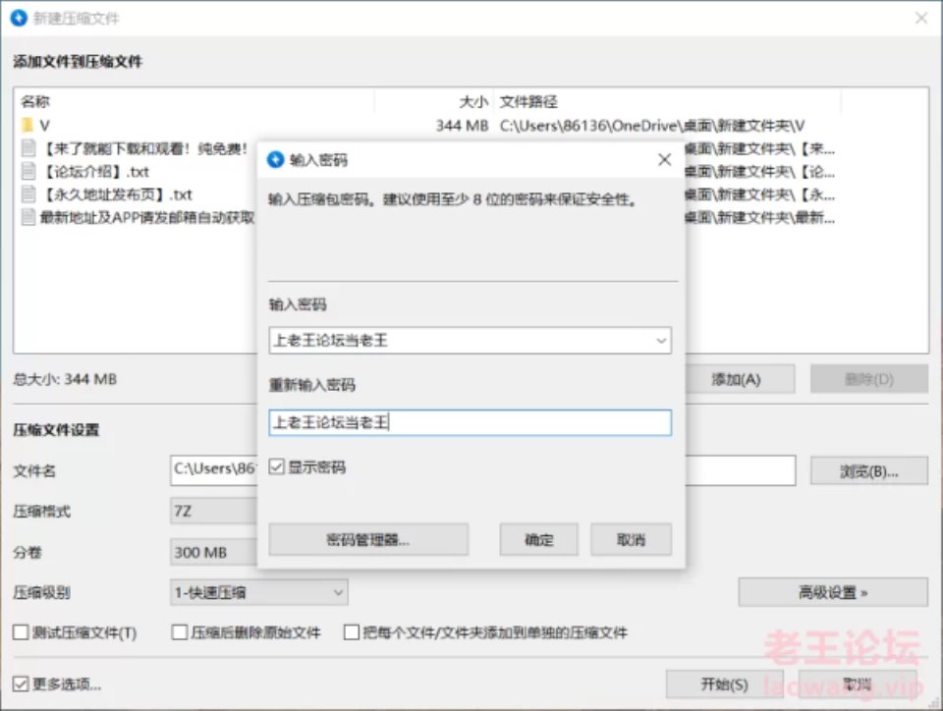Image resolution: width=943 pixels, height=711 pixels.
Task: Click the text file icon for 【论坛介绍】.txt
Action: tap(28, 171)
